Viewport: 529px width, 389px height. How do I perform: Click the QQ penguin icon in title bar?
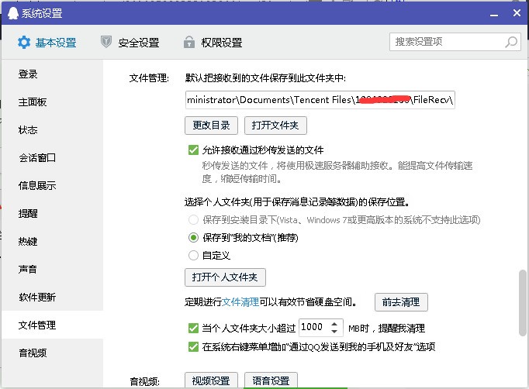13,13
